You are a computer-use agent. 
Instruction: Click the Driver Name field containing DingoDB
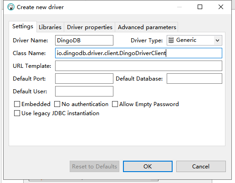coord(84,41)
